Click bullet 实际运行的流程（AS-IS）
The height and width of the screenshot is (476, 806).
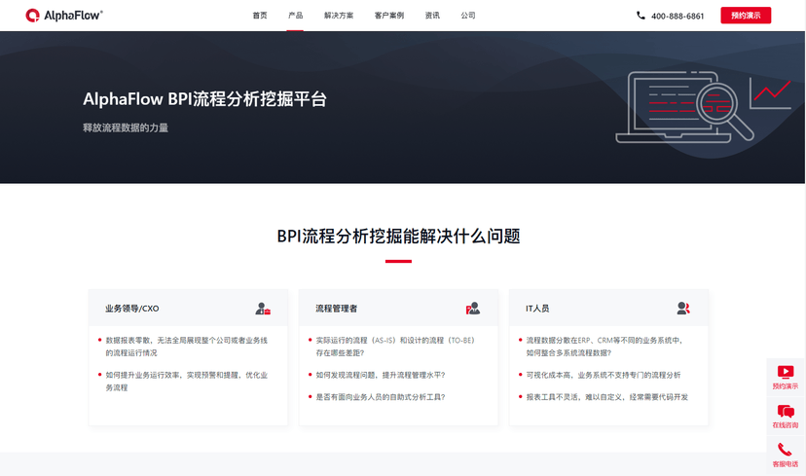tap(396, 347)
